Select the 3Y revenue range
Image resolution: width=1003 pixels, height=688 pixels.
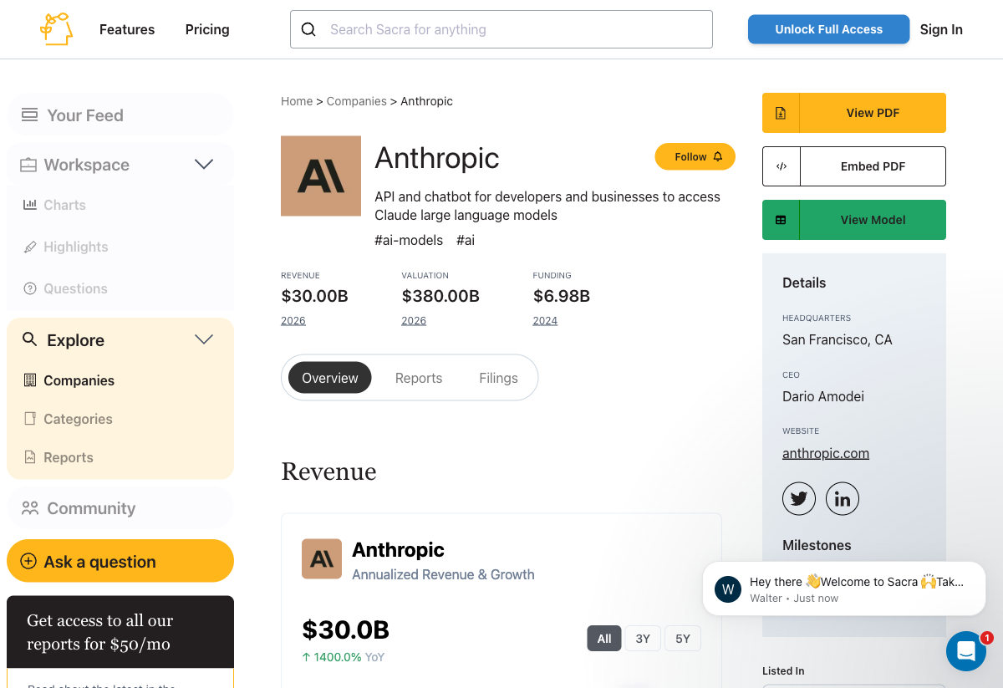tap(643, 638)
